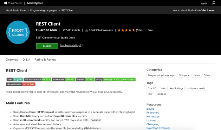Open Programming Languages breadcrumb
The image size is (221, 130).
pos(43,10)
